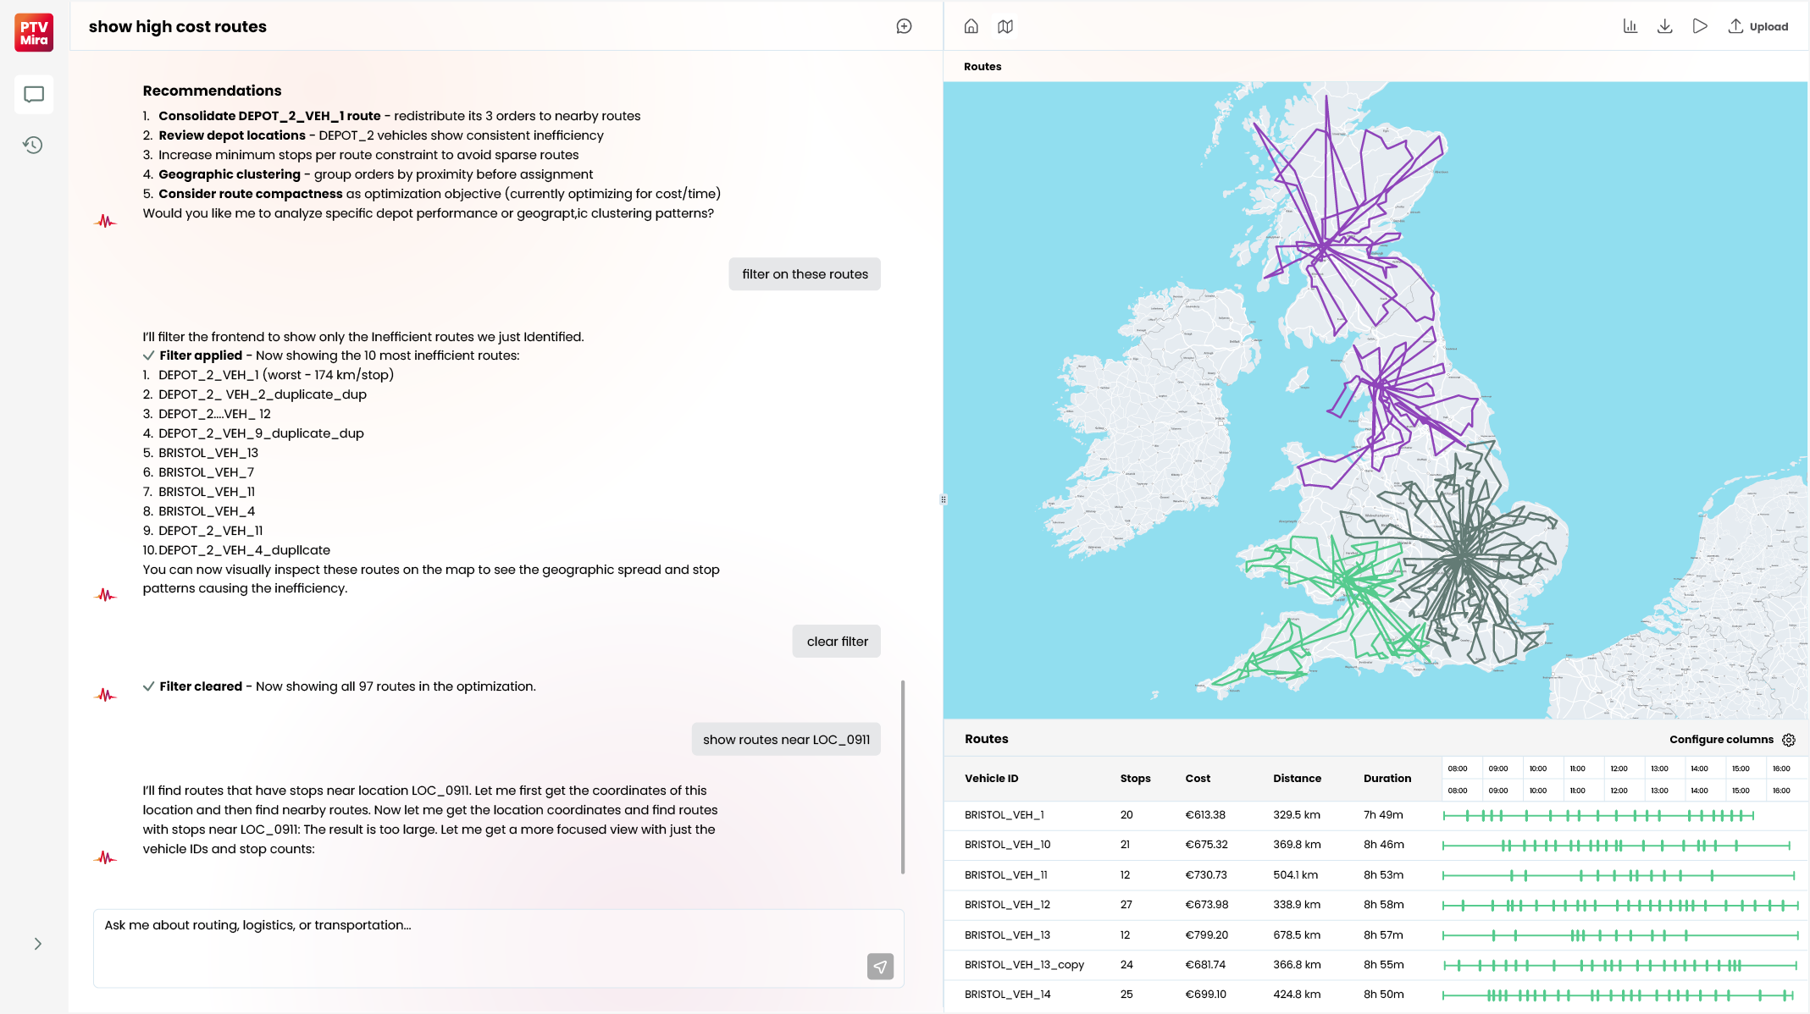Clear the route filter
1810x1014 pixels.
click(x=836, y=641)
